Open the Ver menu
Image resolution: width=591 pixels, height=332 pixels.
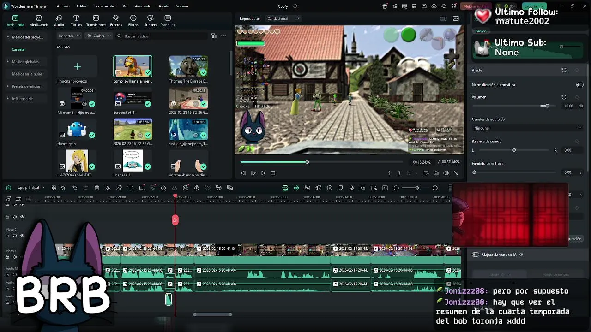pyautogui.click(x=125, y=6)
